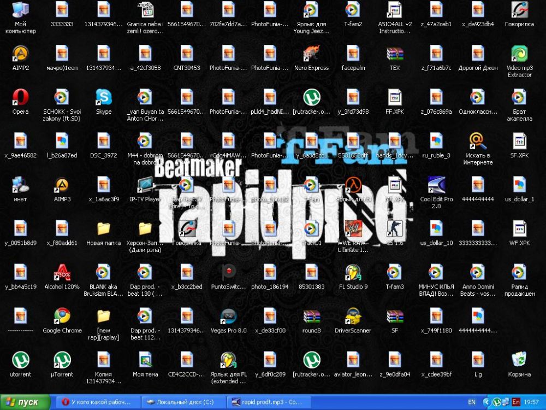The width and height of the screenshot is (546, 410).
Task: Select the Skype desktop shortcut
Action: point(104,97)
